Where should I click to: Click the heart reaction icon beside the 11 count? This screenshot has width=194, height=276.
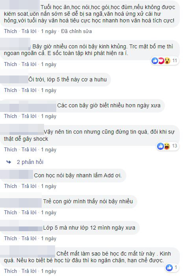tap(161, 61)
